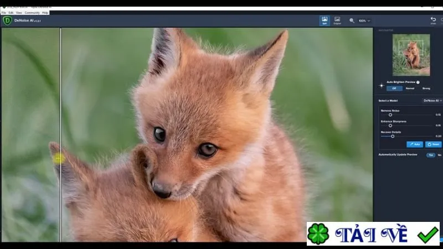Open the View menu
443x249 pixels.
[x=19, y=13]
